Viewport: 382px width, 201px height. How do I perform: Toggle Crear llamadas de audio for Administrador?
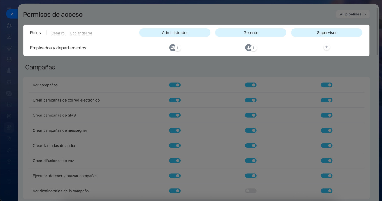click(x=175, y=146)
